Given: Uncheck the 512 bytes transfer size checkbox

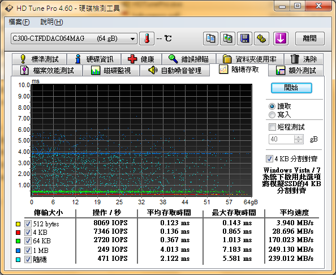Looking at the screenshot, I should point(28,224).
